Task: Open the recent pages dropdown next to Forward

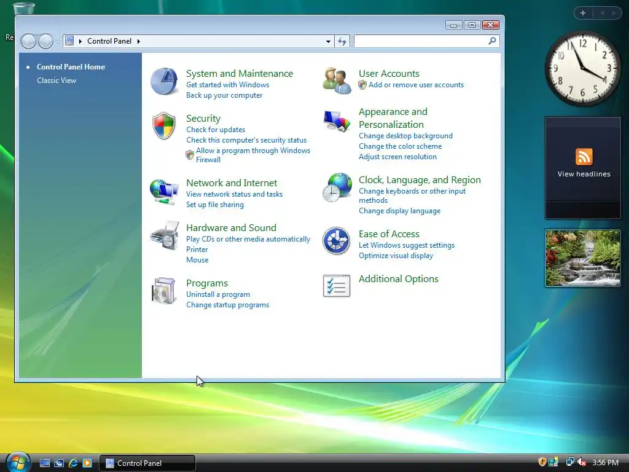Action: 58,41
